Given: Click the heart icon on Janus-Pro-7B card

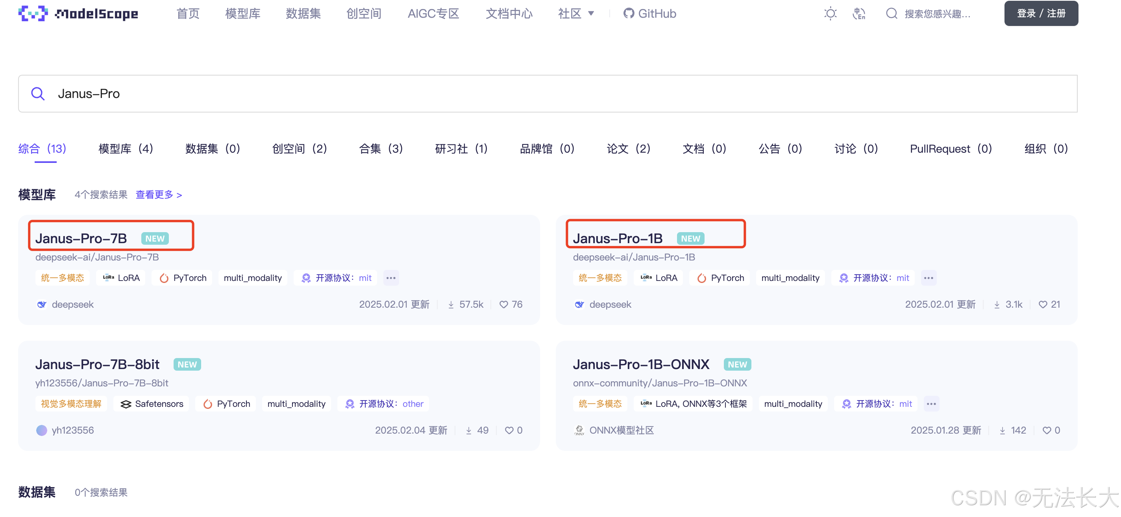Looking at the screenshot, I should [x=503, y=305].
